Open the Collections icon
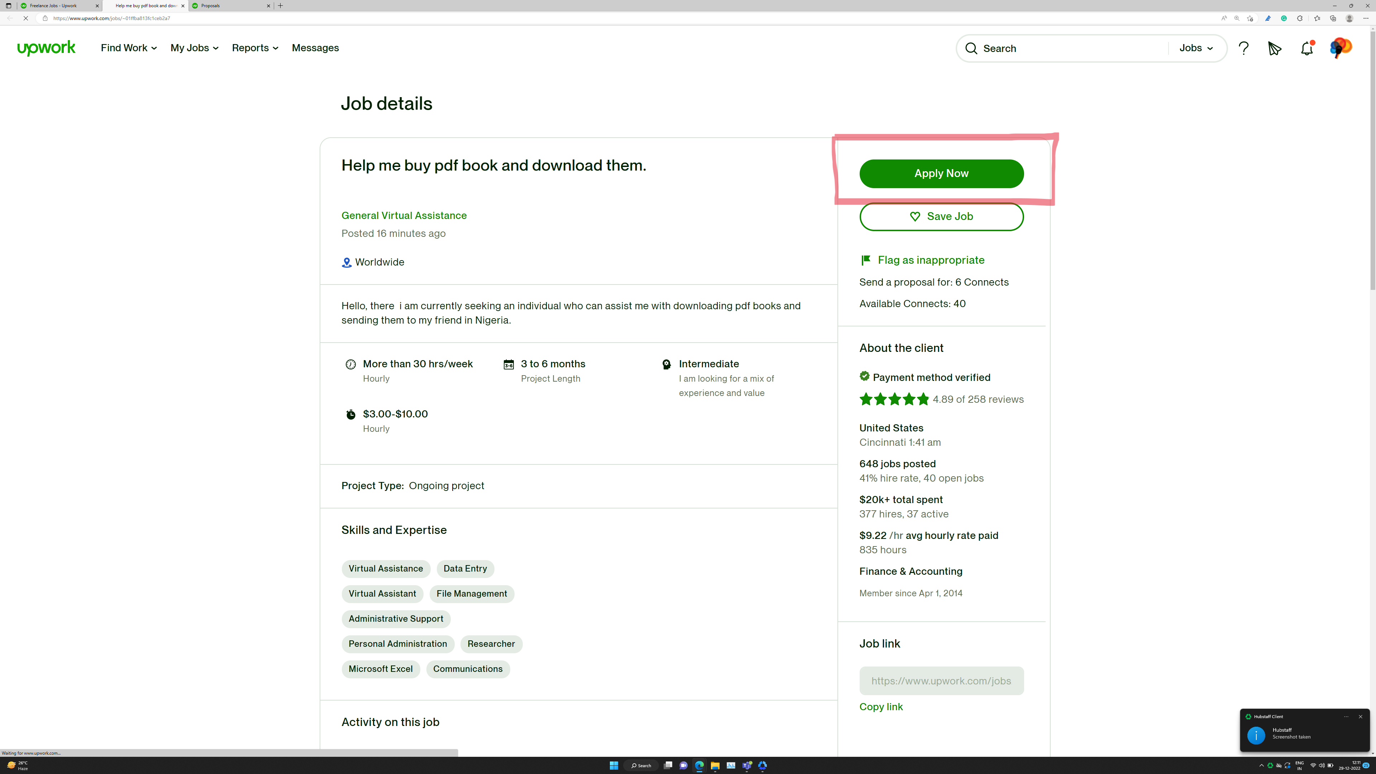Viewport: 1376px width, 774px height. [x=1333, y=18]
